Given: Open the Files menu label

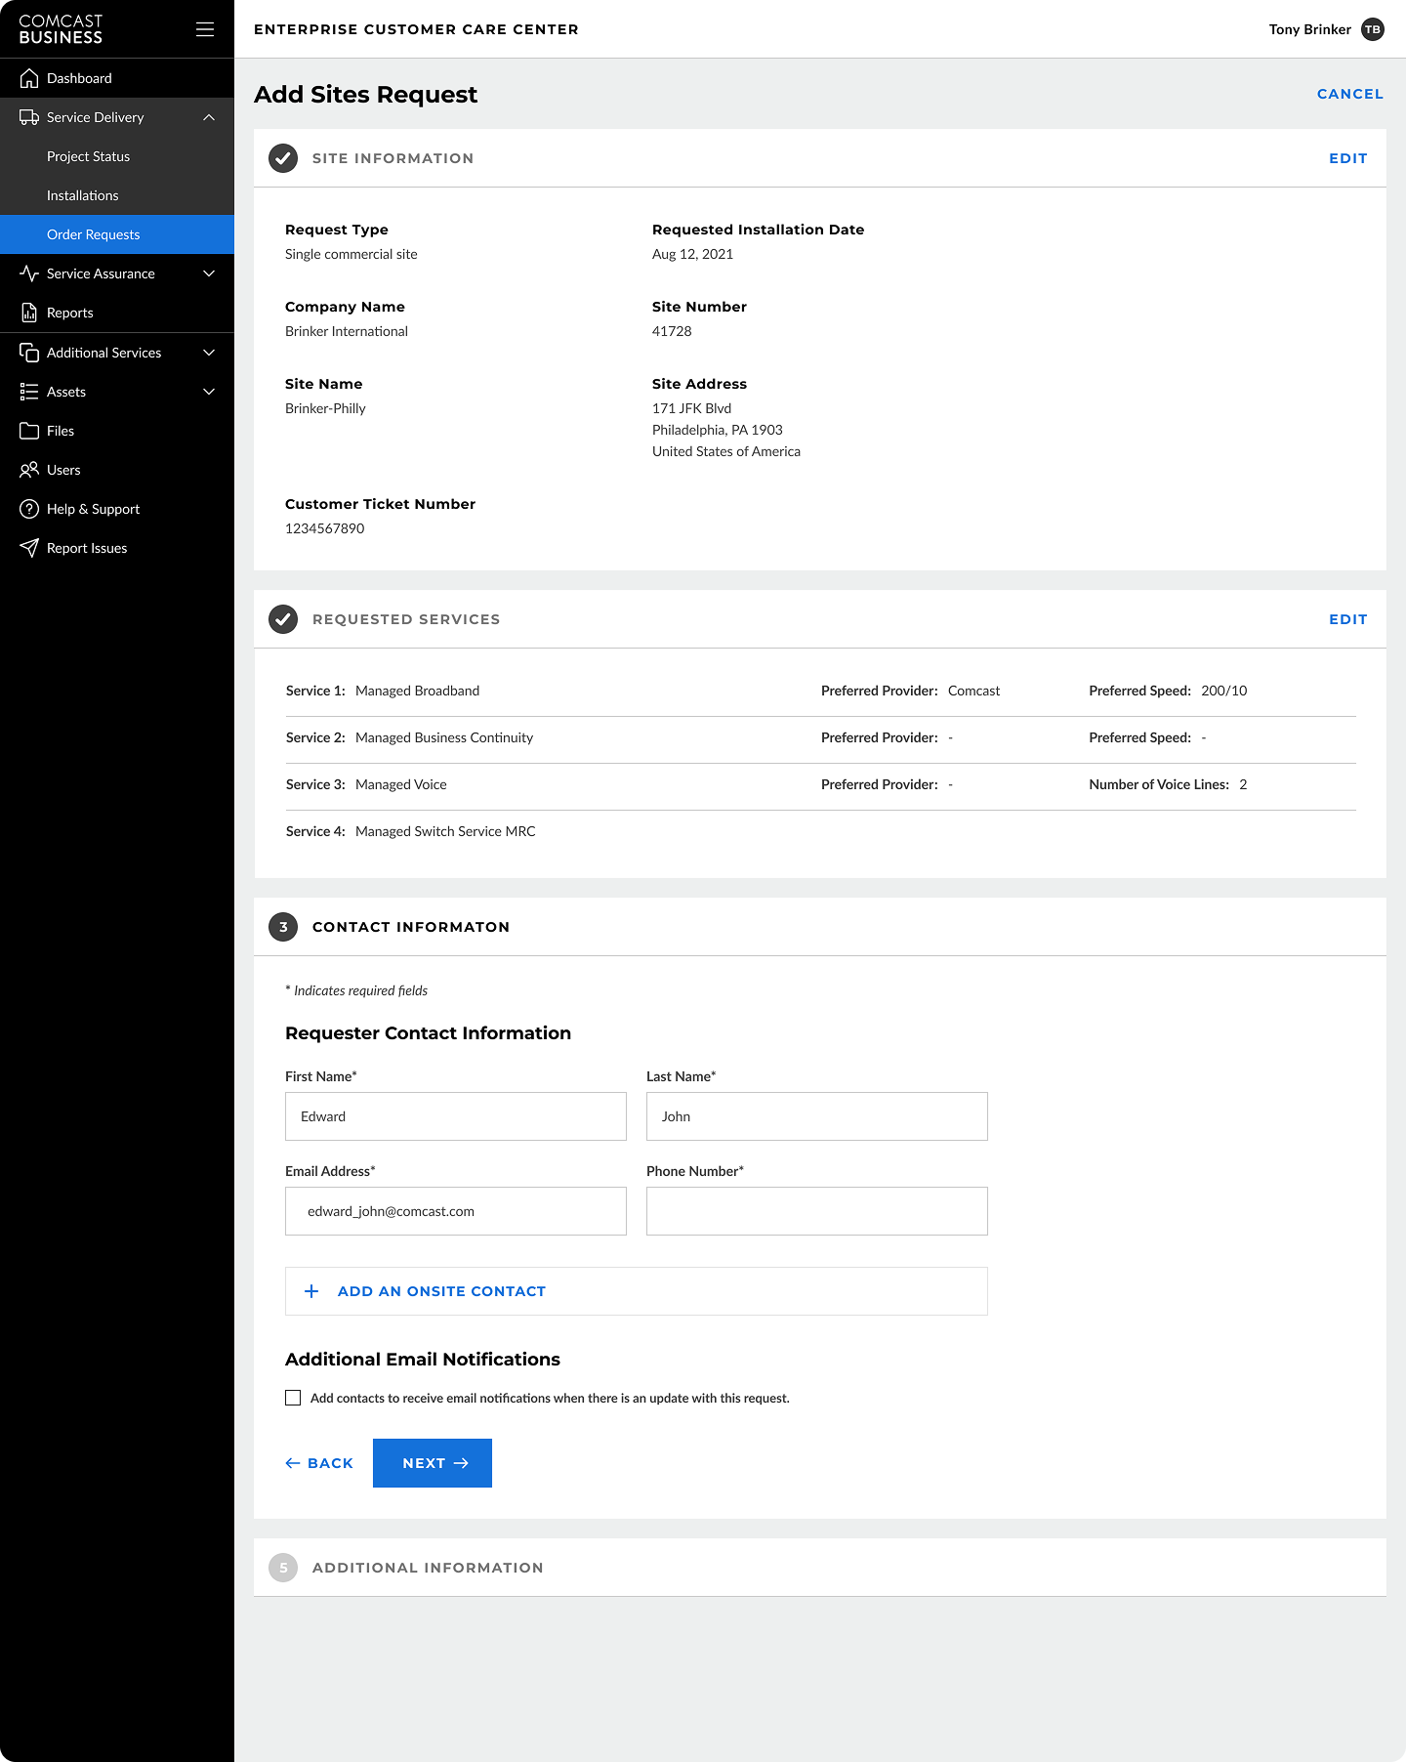Looking at the screenshot, I should click(x=61, y=431).
